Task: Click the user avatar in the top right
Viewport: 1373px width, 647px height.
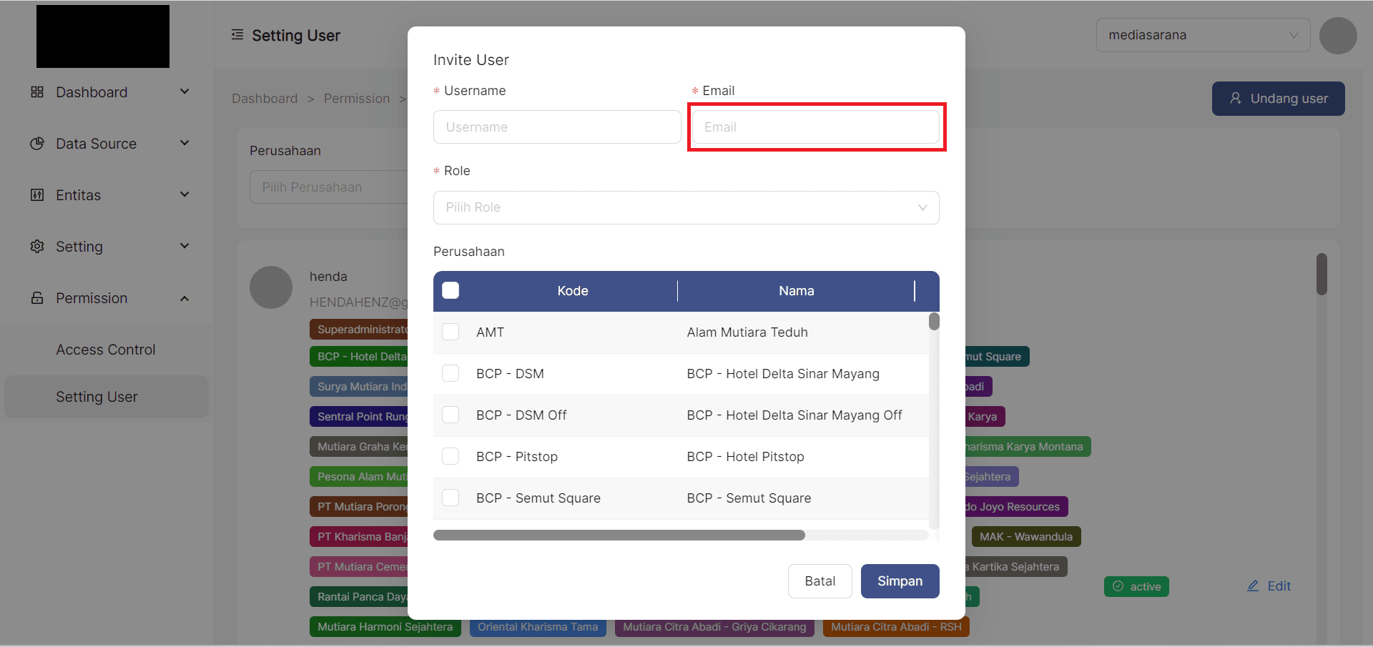Action: [x=1337, y=36]
